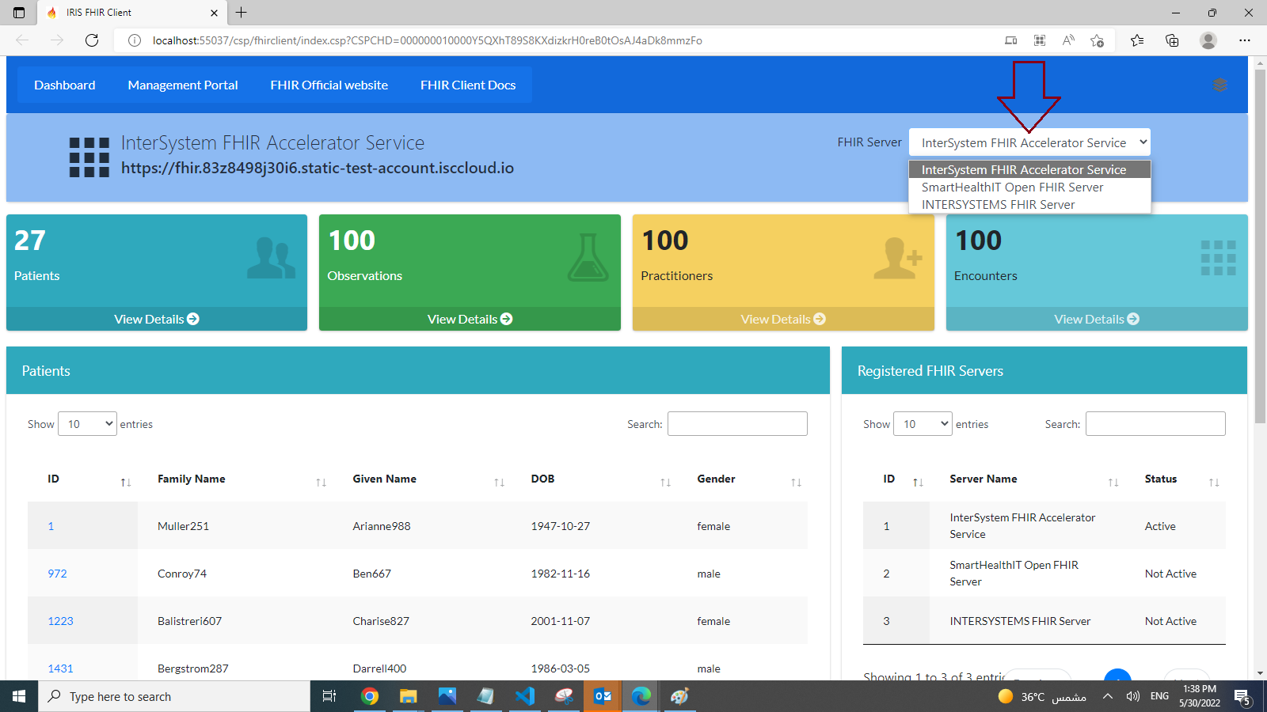Sort servers table by ID arrows

(x=918, y=483)
